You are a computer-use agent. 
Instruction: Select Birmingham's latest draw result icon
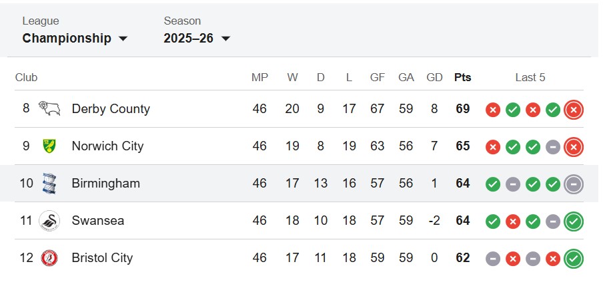coord(574,184)
